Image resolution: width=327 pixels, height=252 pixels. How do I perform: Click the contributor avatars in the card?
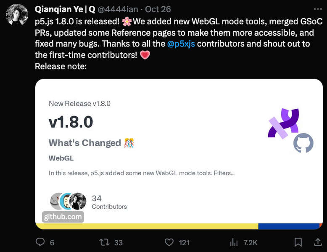click(x=68, y=201)
